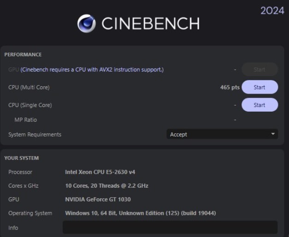
Task: Click the Windows 10 operating system text
Action: tap(140, 213)
